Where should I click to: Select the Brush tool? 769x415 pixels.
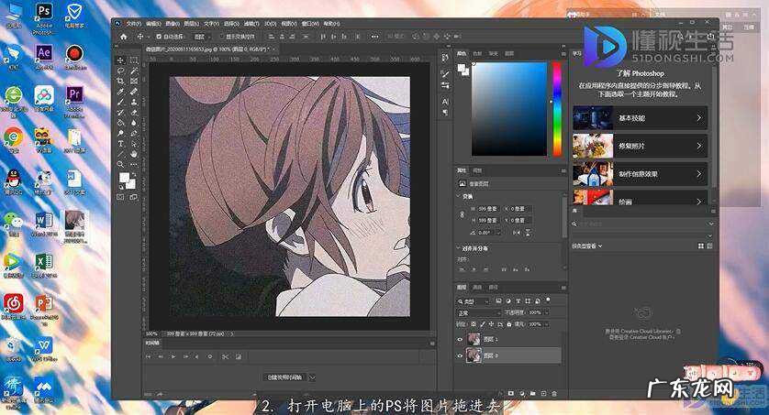(x=120, y=102)
